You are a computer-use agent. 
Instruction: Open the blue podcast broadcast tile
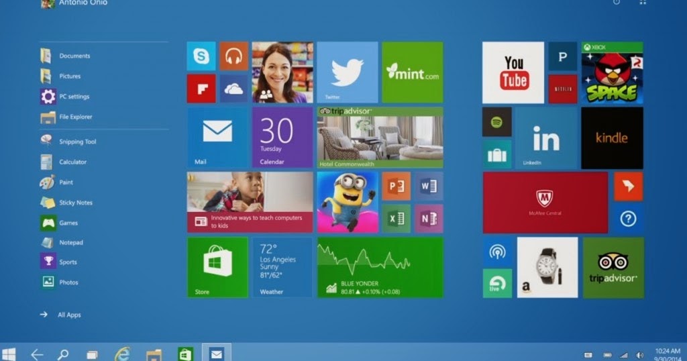497,252
